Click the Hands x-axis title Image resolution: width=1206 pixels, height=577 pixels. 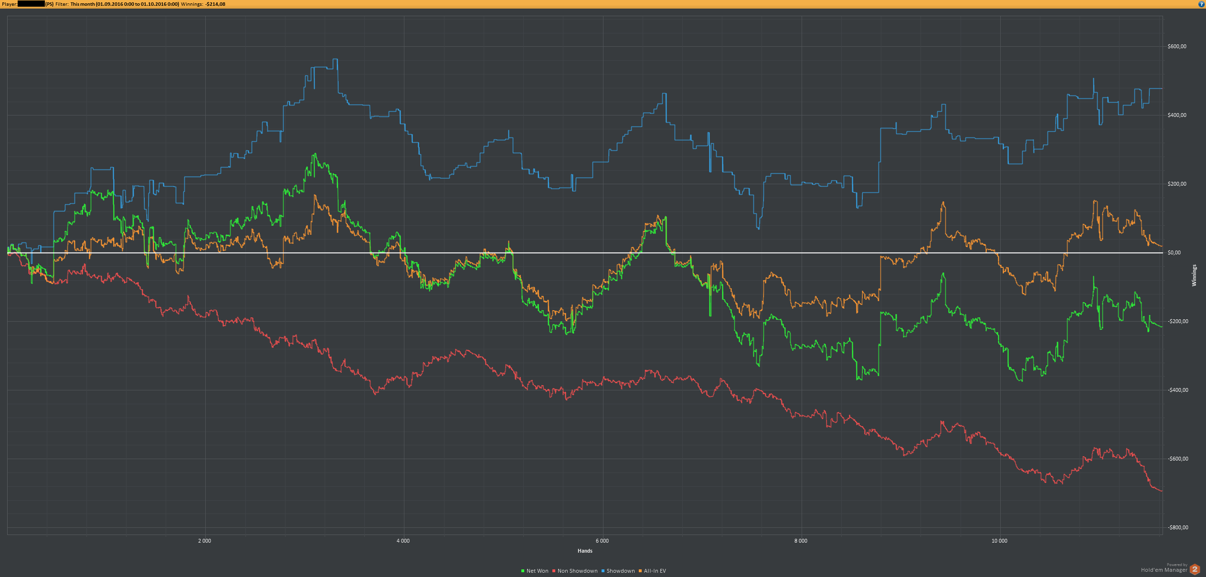pyautogui.click(x=584, y=551)
